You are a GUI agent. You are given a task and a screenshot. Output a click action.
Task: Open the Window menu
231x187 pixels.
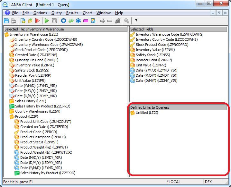(x=104, y=13)
